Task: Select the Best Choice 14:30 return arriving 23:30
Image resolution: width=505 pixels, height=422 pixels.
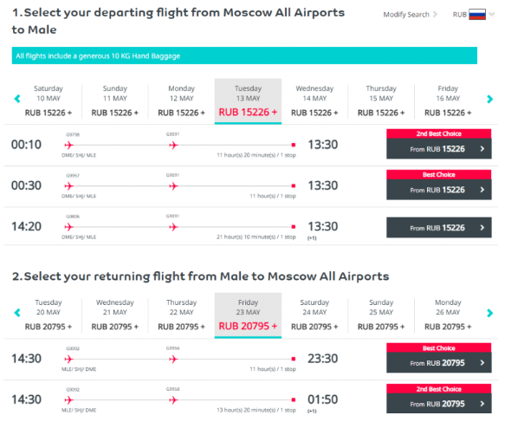Action: point(439,363)
